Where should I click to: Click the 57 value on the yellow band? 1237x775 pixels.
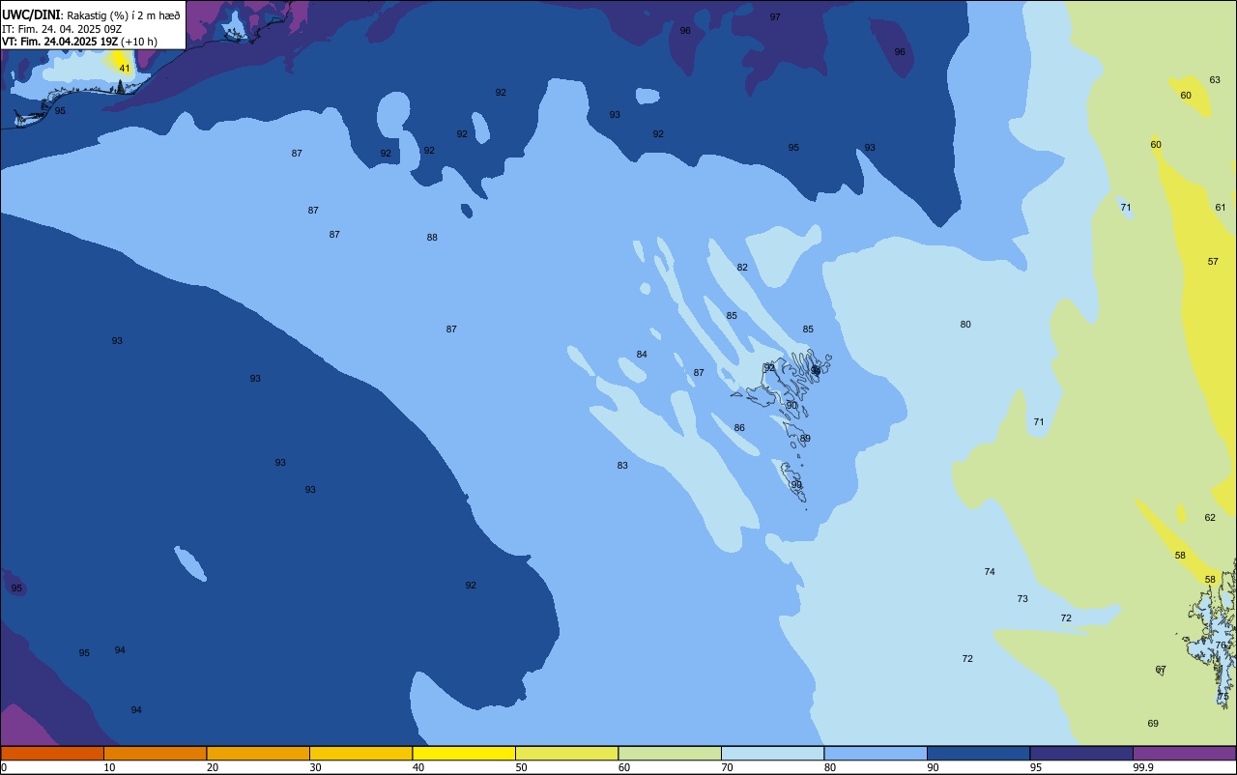coord(1213,262)
